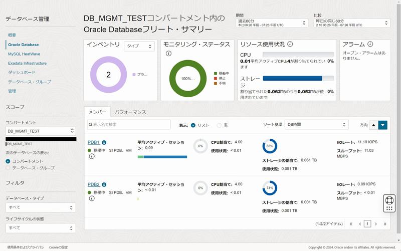
Task: Open Exadata Infrastructure sidebar item
Action: click(x=28, y=63)
